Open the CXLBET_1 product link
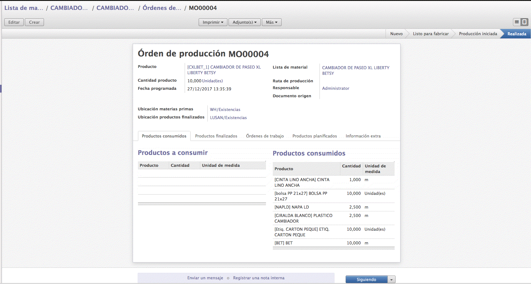This screenshot has width=531, height=284. 224,70
